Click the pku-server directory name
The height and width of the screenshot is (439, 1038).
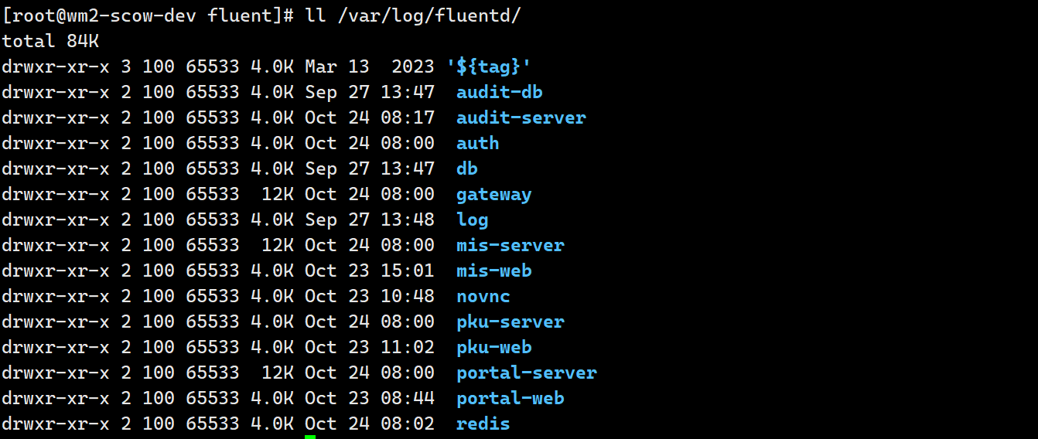point(510,322)
